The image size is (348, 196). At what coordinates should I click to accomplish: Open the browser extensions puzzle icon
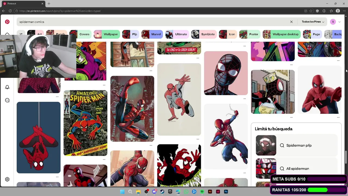(324, 11)
